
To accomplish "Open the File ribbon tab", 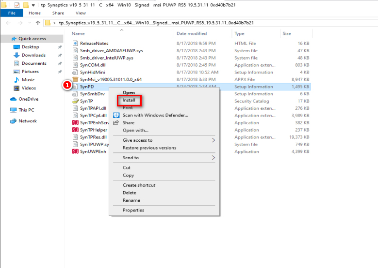I will tap(12, 13).
